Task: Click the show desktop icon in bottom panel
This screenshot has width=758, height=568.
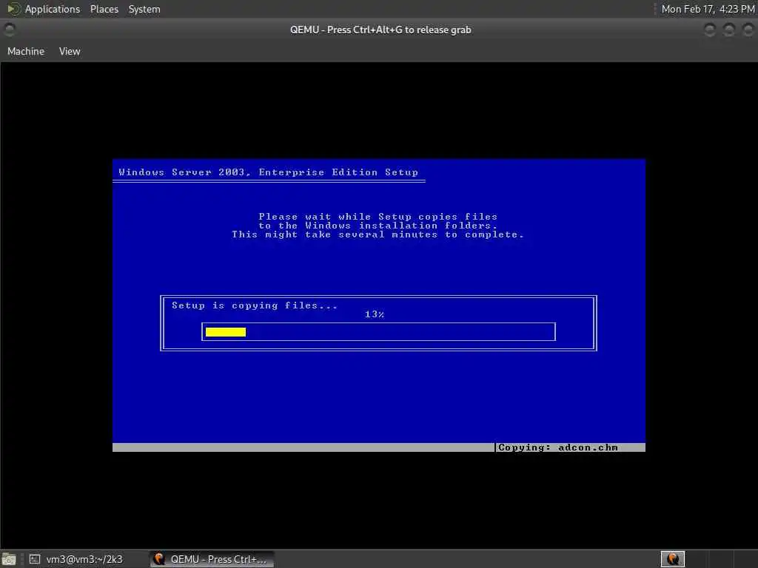Action: click(9, 559)
